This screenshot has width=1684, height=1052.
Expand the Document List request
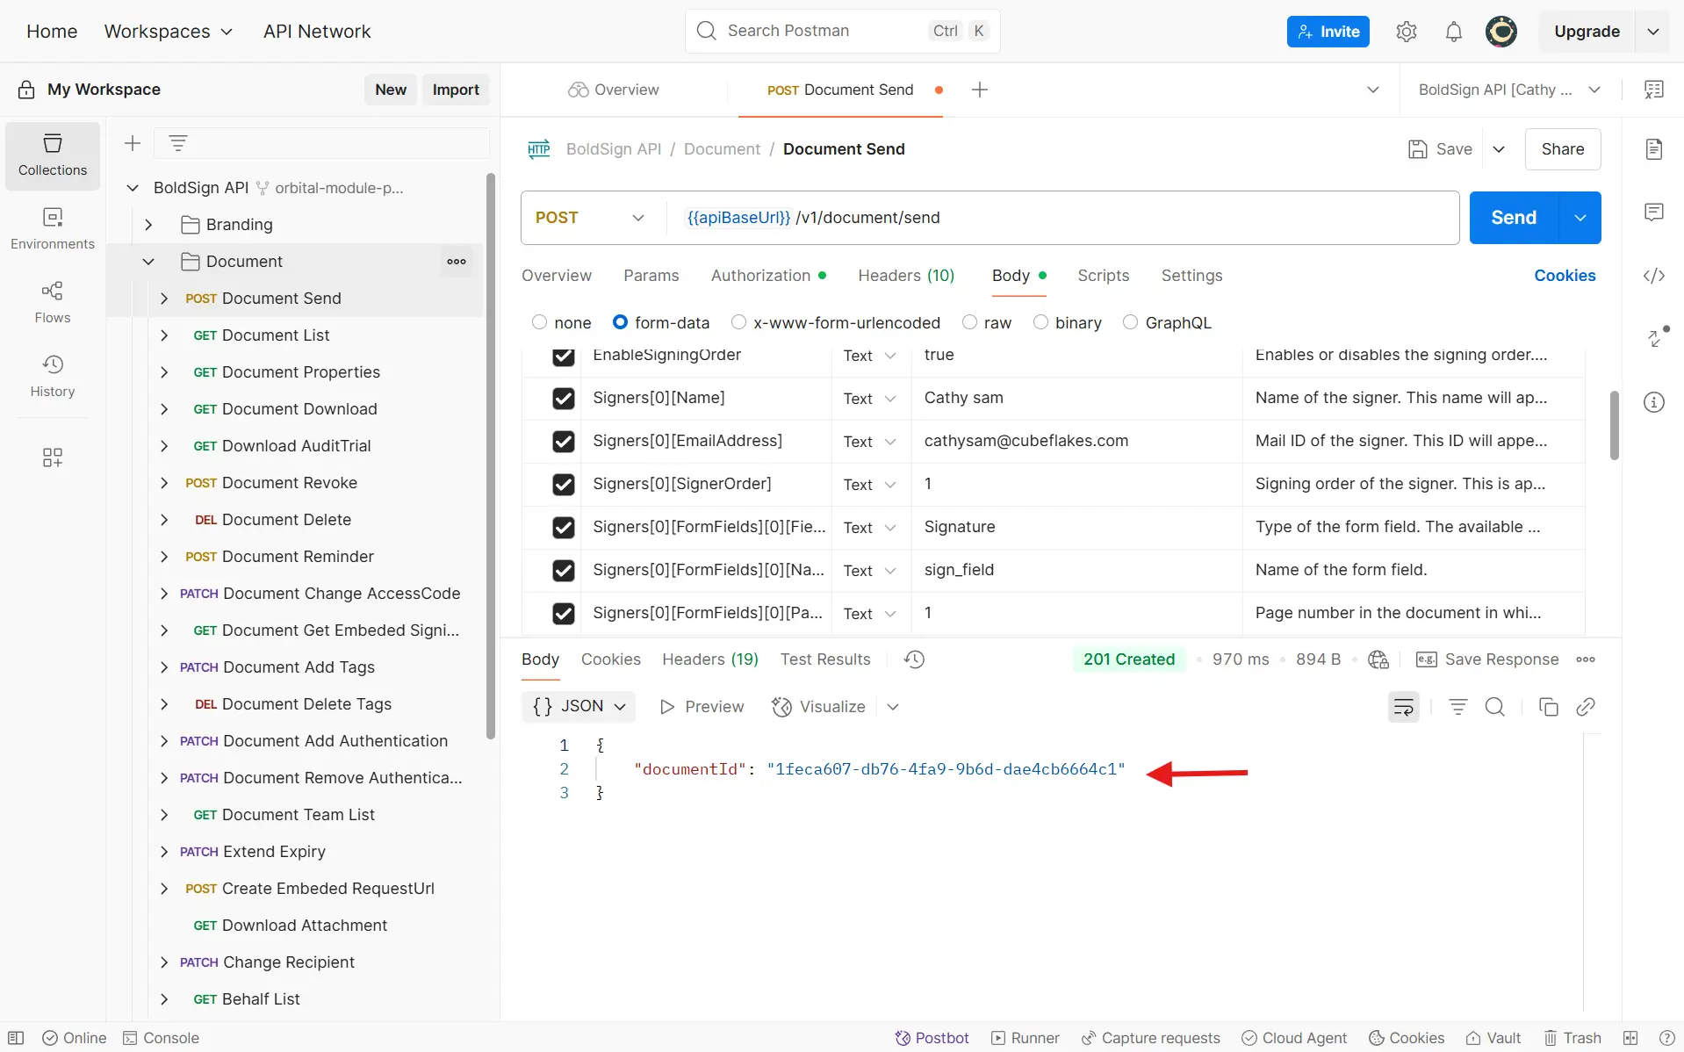164,335
